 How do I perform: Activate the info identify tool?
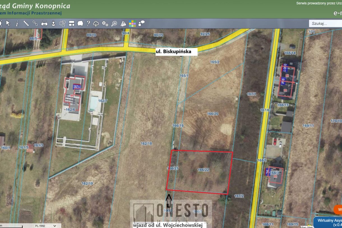point(17,24)
